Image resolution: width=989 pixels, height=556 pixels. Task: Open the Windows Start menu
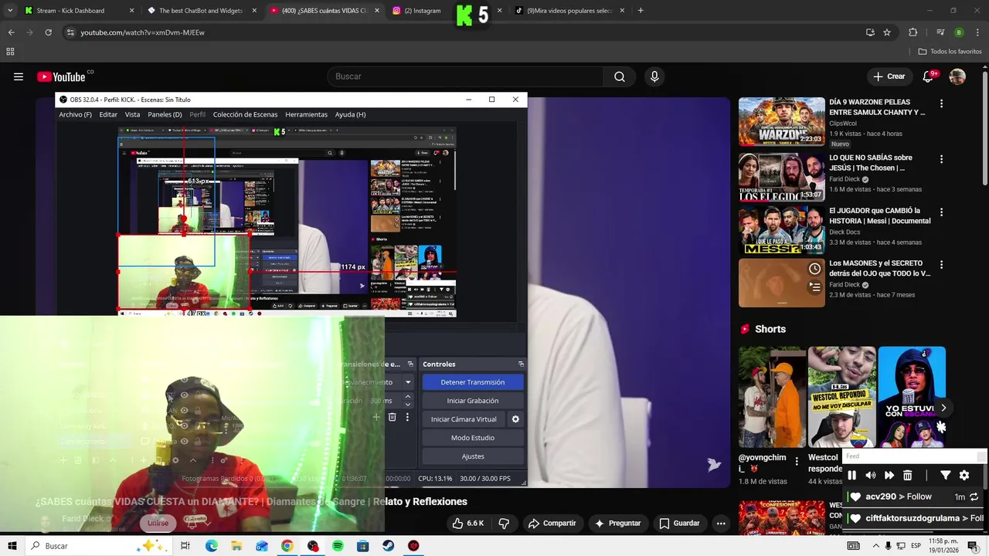tap(12, 546)
